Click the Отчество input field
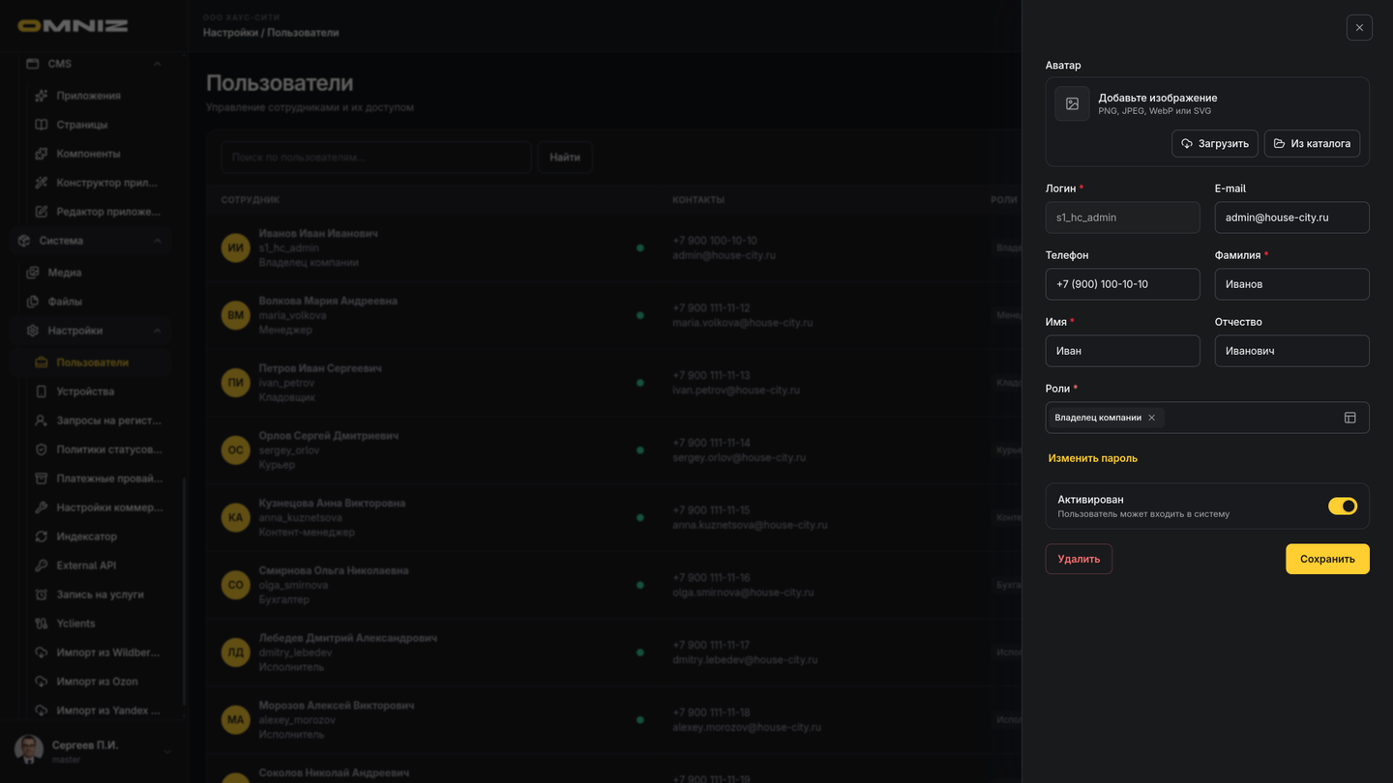 (x=1292, y=351)
